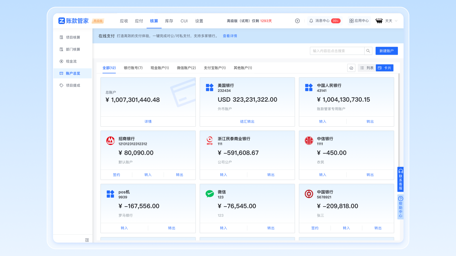The image size is (456, 256).
Task: Click the contact customer service headset icon
Action: point(400,171)
